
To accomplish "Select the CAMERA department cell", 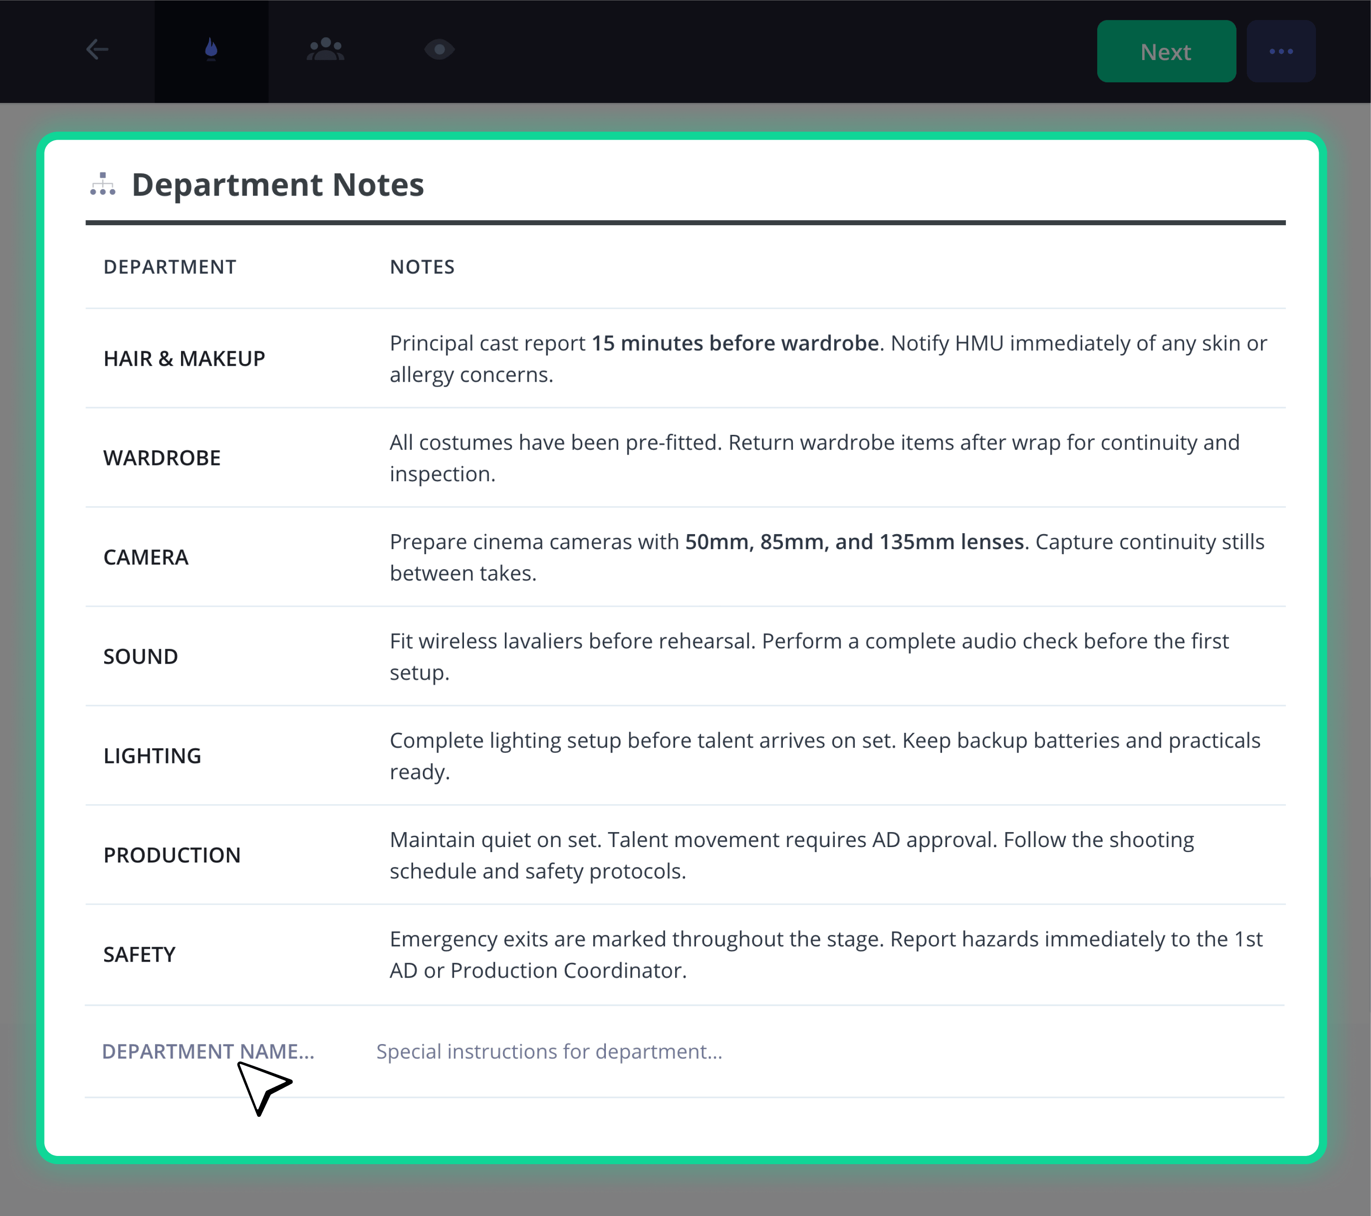I will (x=146, y=557).
